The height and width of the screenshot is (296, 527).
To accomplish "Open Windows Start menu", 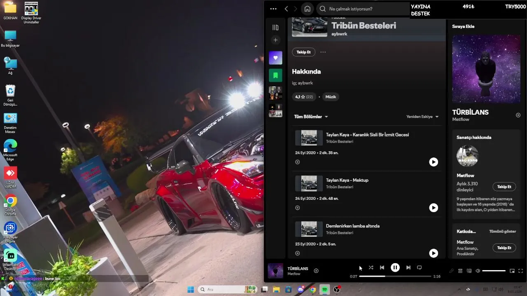I will point(191,289).
